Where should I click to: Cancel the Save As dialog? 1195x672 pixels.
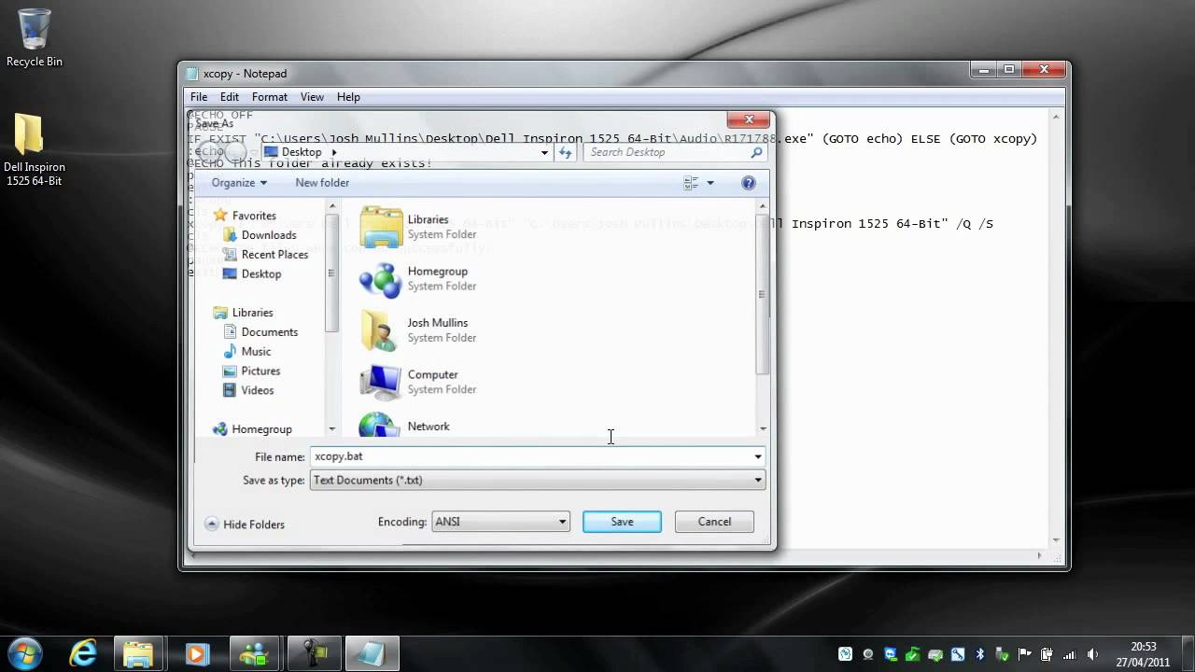coord(714,522)
